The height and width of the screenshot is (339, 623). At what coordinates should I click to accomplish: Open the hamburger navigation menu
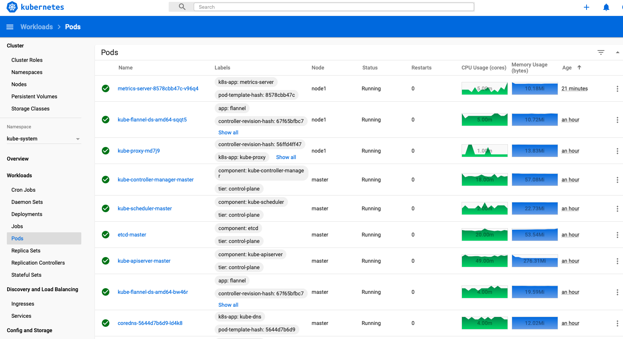(10, 27)
